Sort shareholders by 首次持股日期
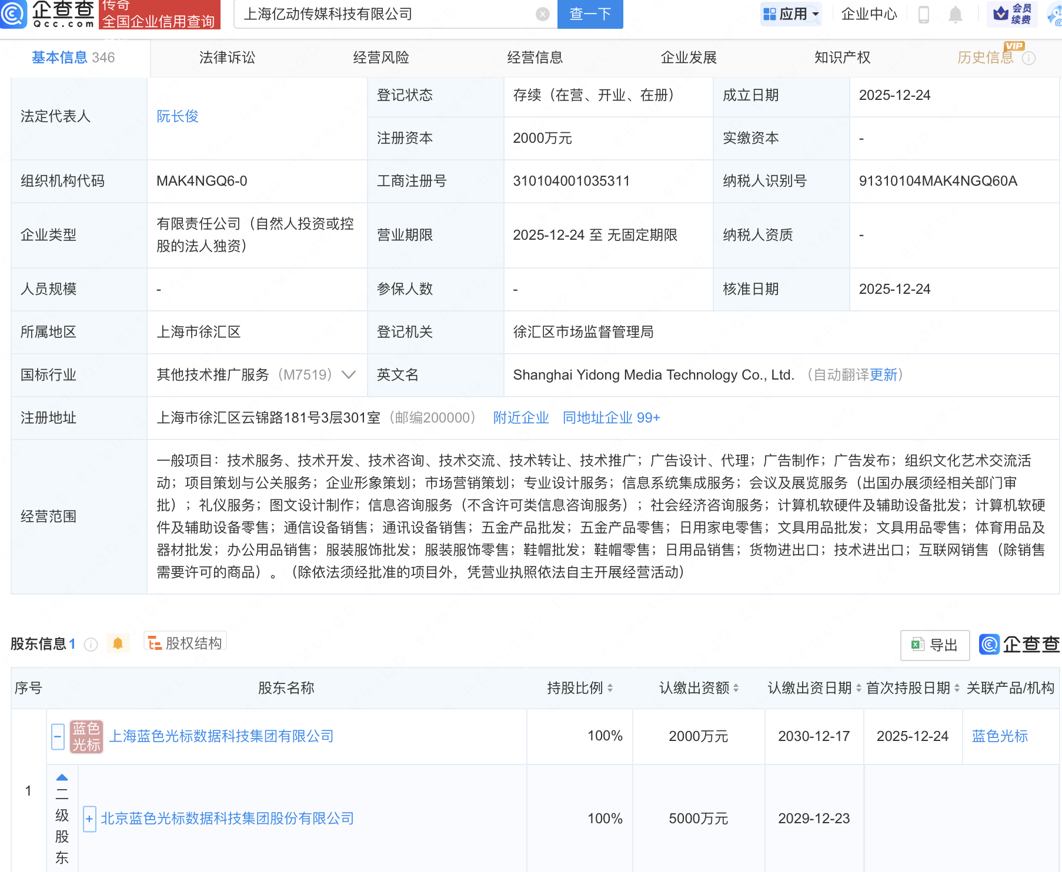Viewport: 1062px width, 872px height. [957, 688]
